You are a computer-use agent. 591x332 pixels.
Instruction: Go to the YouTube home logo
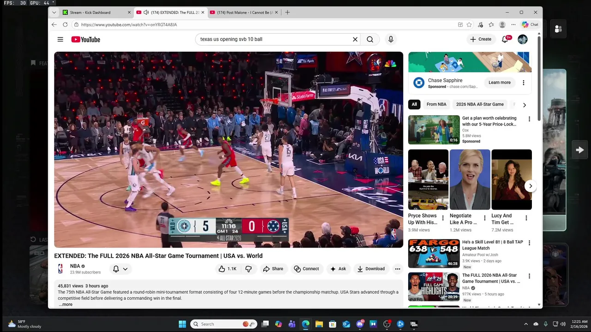(85, 39)
